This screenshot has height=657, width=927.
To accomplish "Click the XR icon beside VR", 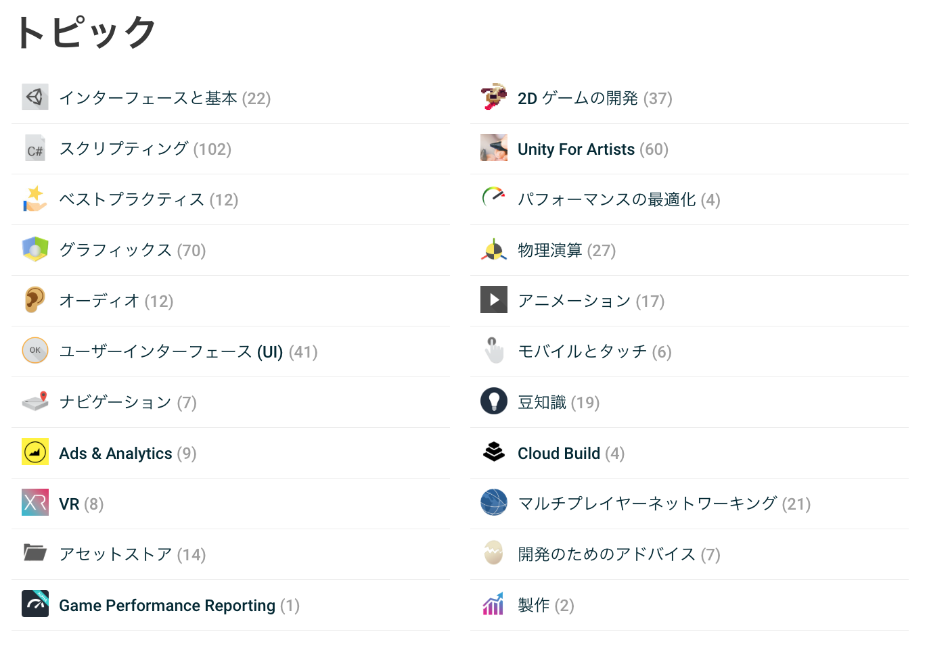I will pos(35,503).
